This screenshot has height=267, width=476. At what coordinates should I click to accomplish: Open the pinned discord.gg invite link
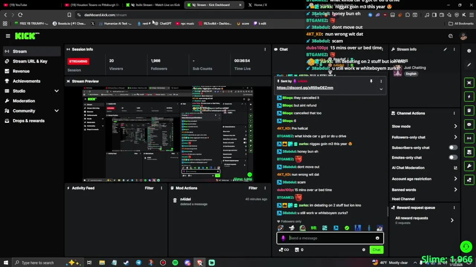pyautogui.click(x=305, y=88)
